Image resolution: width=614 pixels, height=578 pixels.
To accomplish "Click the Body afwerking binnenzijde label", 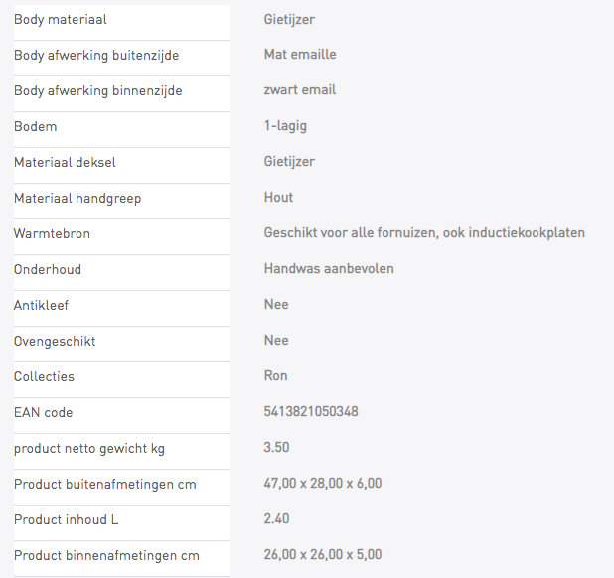I will click(x=98, y=90).
